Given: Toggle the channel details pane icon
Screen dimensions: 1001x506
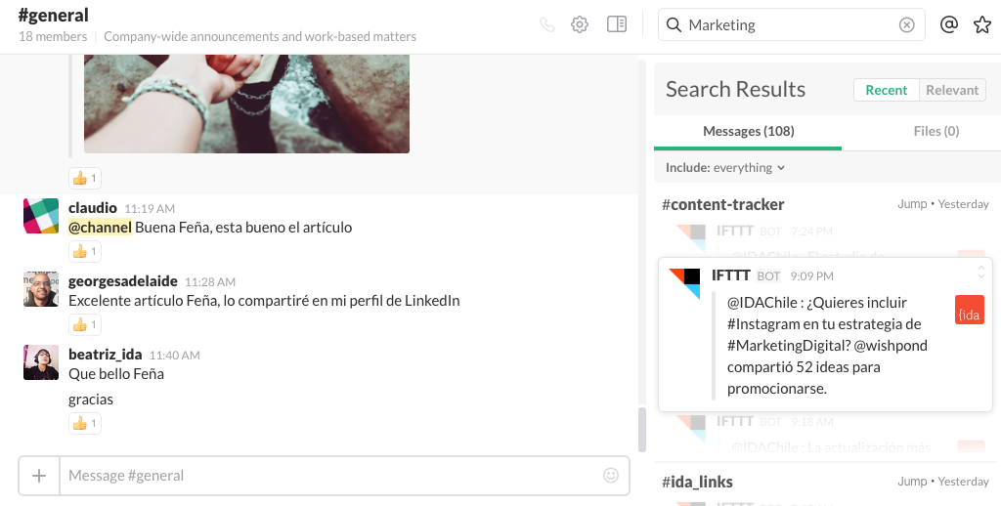Looking at the screenshot, I should coord(616,24).
